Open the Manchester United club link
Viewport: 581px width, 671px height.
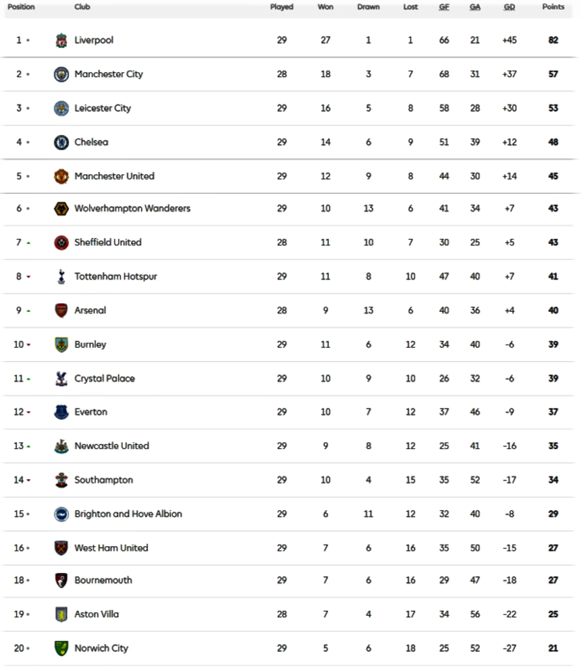pyautogui.click(x=114, y=176)
